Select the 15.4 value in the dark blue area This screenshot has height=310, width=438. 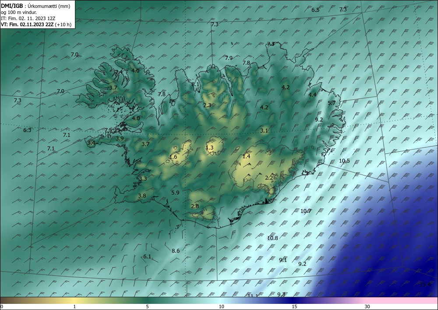point(425,284)
